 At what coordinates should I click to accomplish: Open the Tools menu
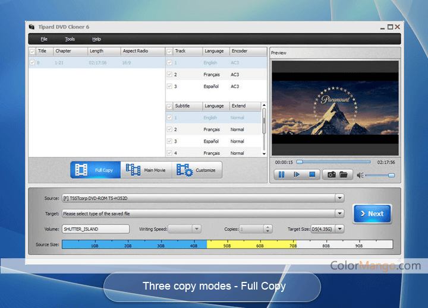(x=70, y=39)
